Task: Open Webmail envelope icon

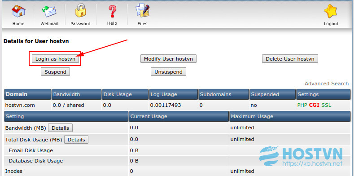Action: (x=49, y=11)
